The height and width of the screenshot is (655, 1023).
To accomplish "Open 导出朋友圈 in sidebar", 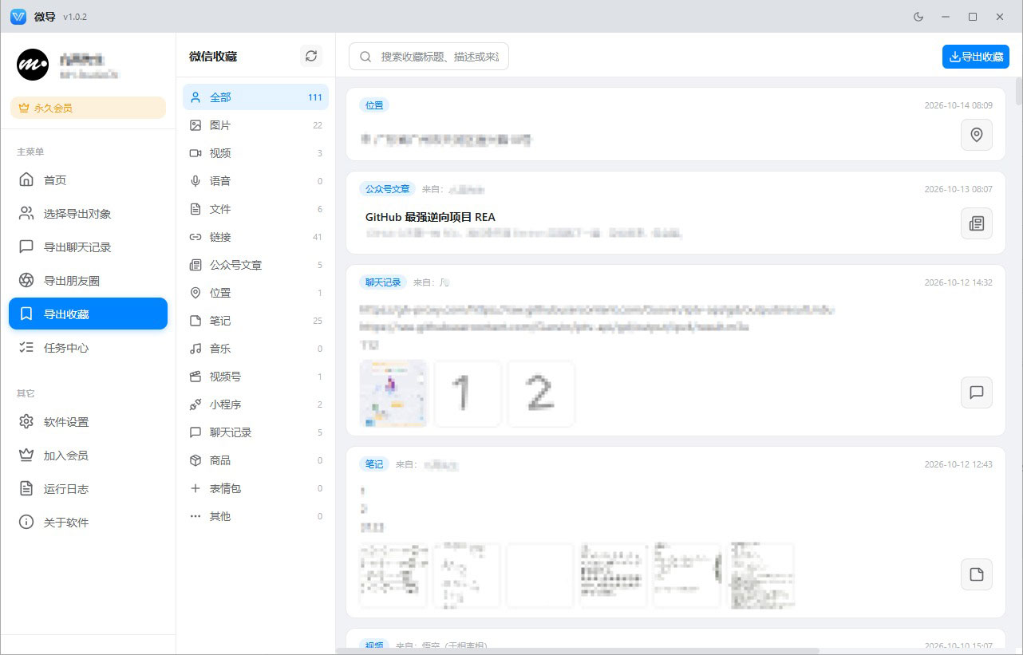I will (x=88, y=281).
